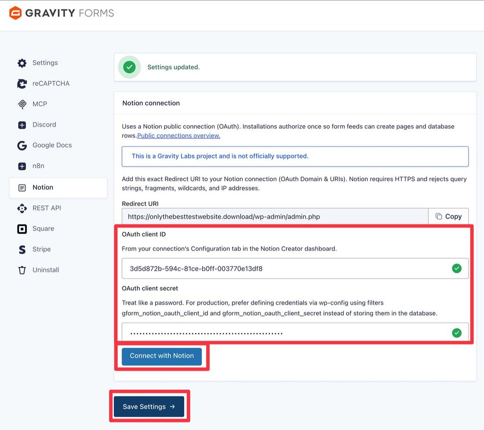The width and height of the screenshot is (484, 430).
Task: Click the Gravity Labs not officially supported notice
Action: (x=295, y=156)
